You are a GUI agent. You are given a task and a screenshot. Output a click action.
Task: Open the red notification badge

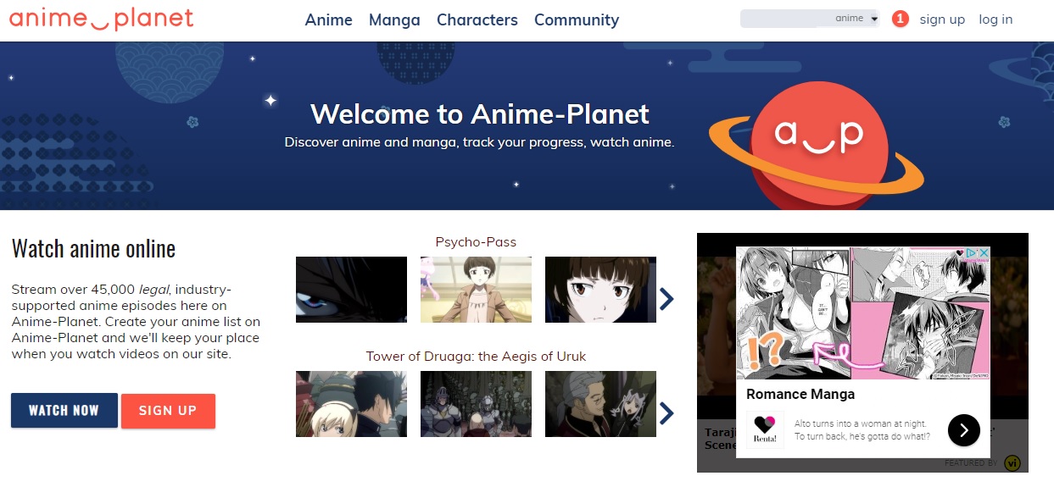[901, 19]
